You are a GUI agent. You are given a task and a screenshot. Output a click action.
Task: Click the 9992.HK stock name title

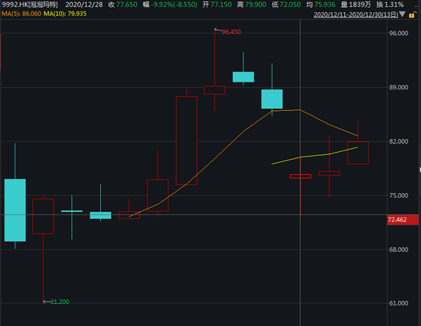point(30,5)
